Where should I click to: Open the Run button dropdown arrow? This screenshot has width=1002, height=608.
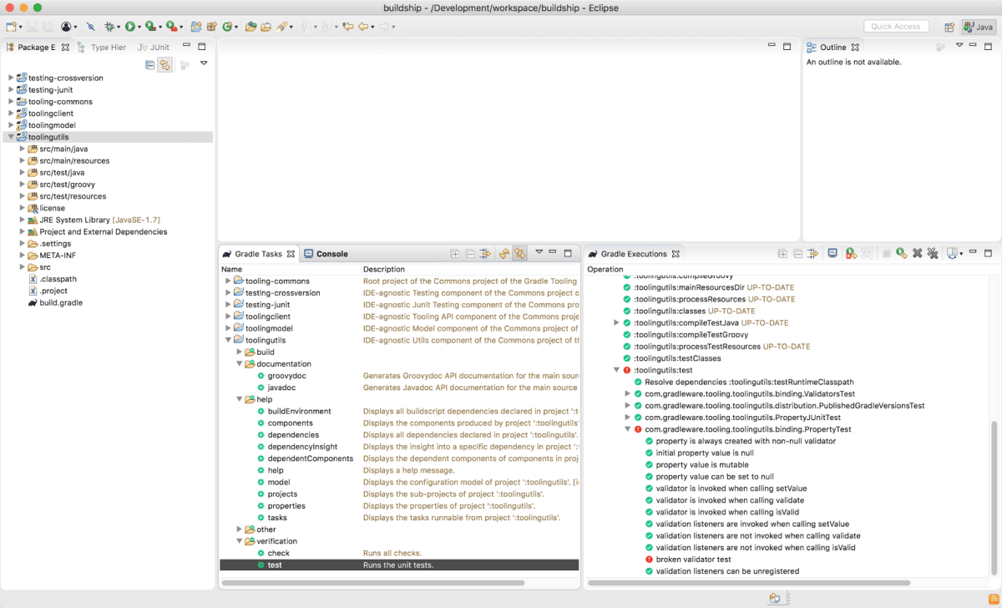[139, 28]
